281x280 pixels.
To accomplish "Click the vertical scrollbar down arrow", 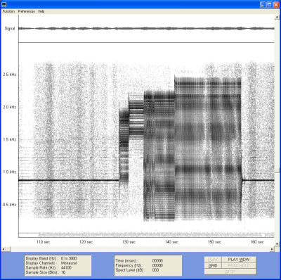I will tap(277, 244).
